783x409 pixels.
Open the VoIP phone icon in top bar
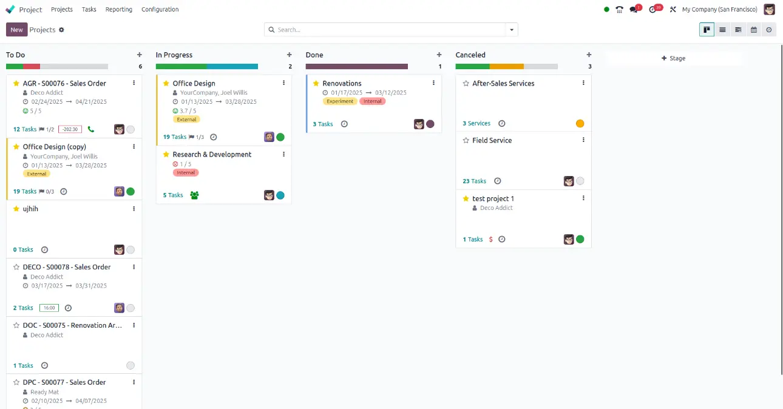(619, 10)
